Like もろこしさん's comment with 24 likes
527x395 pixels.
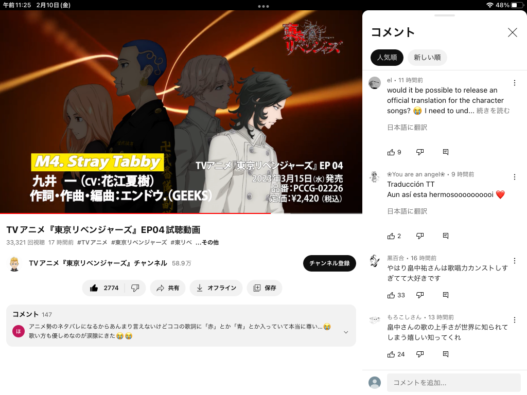tap(396, 354)
